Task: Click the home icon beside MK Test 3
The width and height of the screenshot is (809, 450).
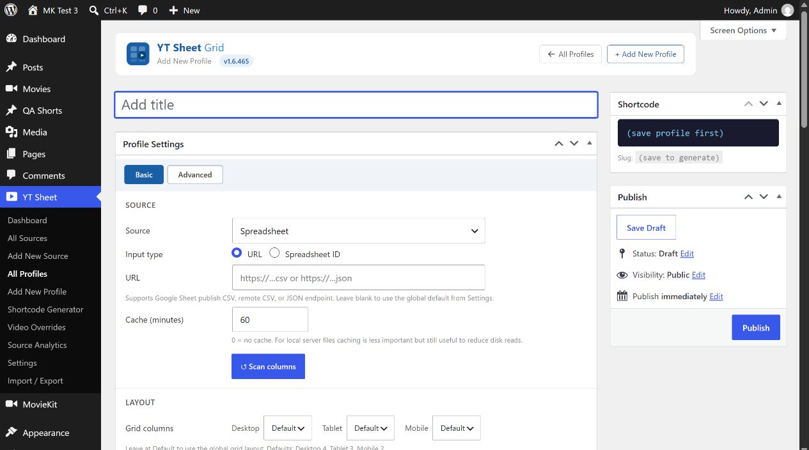Action: coord(33,10)
